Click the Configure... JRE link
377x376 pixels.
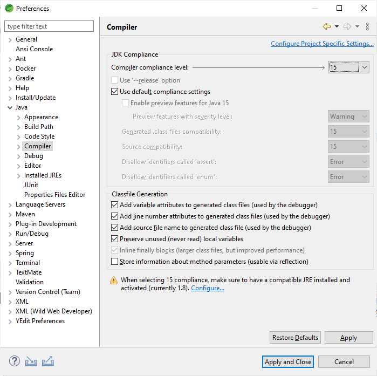coord(208,288)
